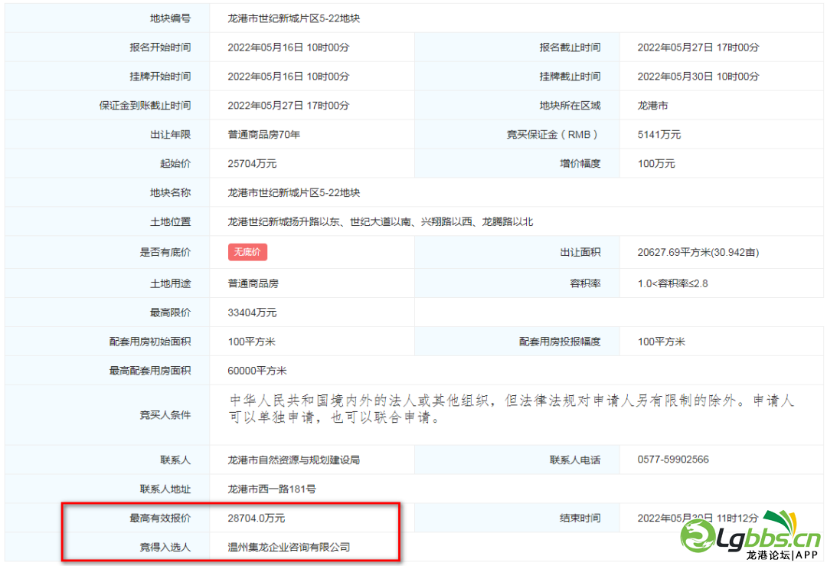Select the 报名截止时间 value 2022年05月27日 17时00分
Viewport: 827px width, 566px height.
(698, 47)
